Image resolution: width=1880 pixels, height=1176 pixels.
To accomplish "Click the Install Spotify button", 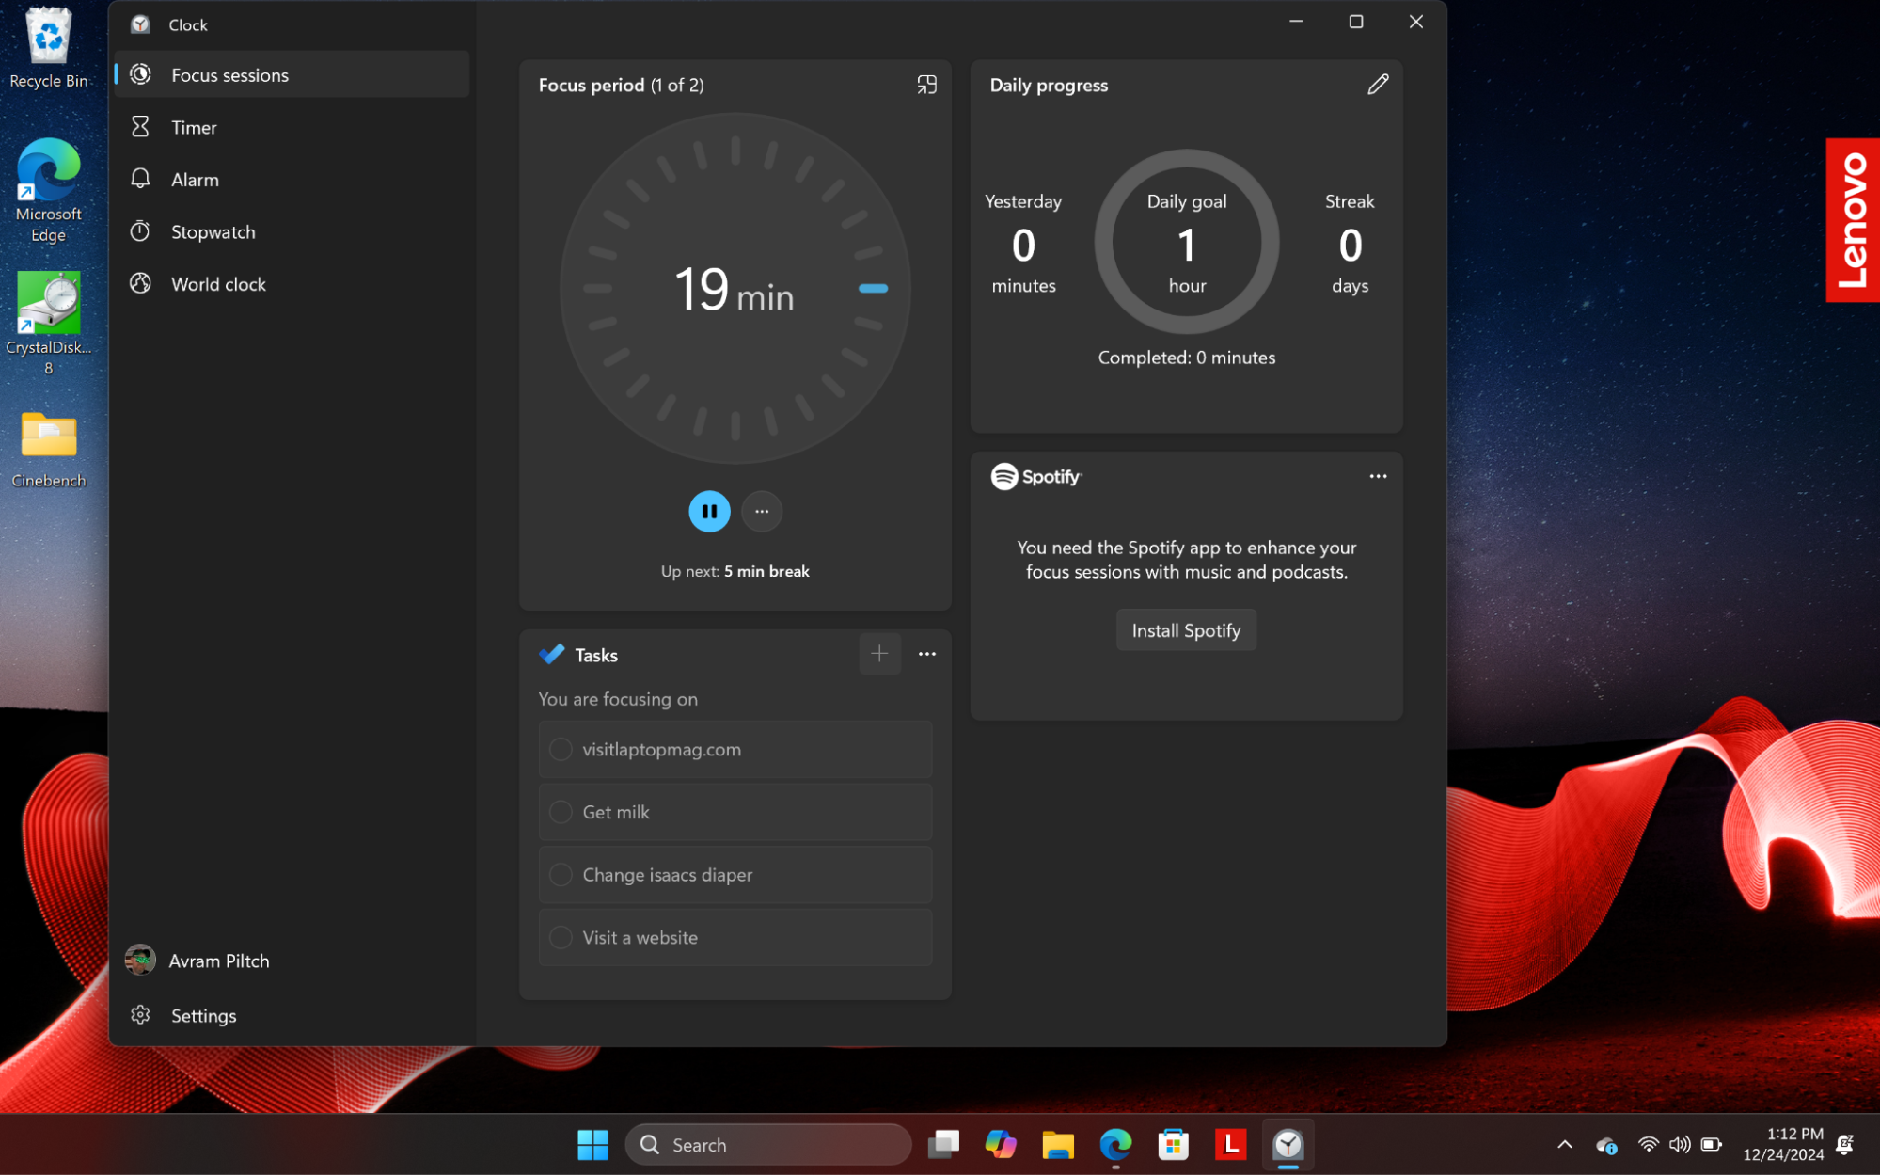I will (x=1187, y=630).
